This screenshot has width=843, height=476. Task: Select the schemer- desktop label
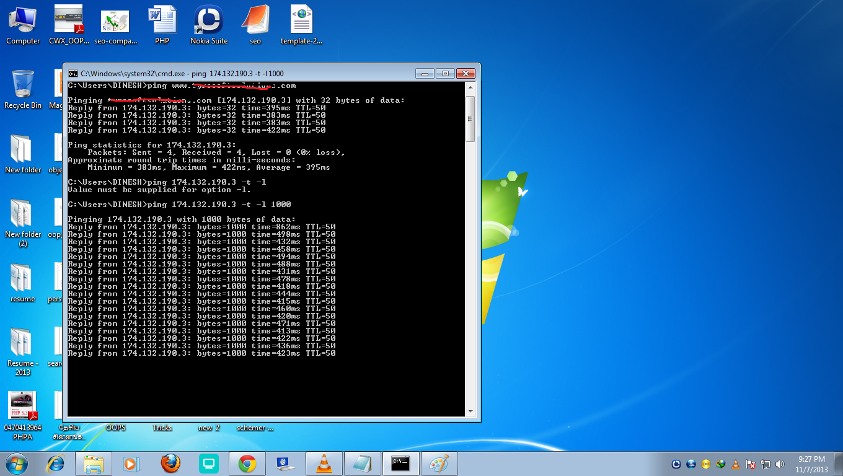pyautogui.click(x=255, y=428)
